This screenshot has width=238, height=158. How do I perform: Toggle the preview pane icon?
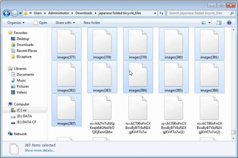coord(219,23)
